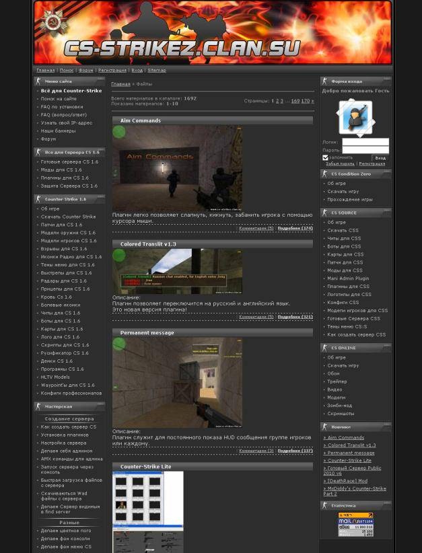
Task: Open Скачать Counter Strike in sidebar
Action: 68,217
